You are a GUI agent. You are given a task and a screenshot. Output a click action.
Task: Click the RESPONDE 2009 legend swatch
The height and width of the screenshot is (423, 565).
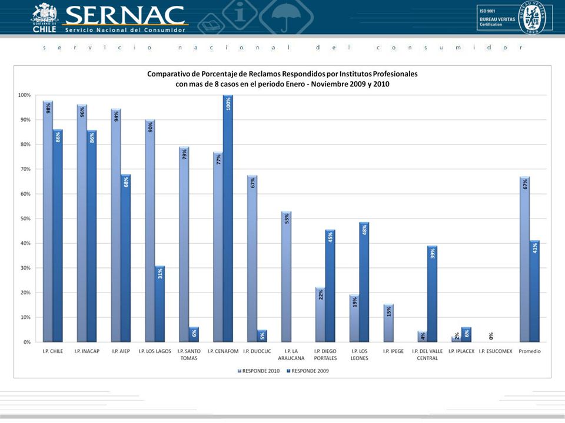(288, 371)
